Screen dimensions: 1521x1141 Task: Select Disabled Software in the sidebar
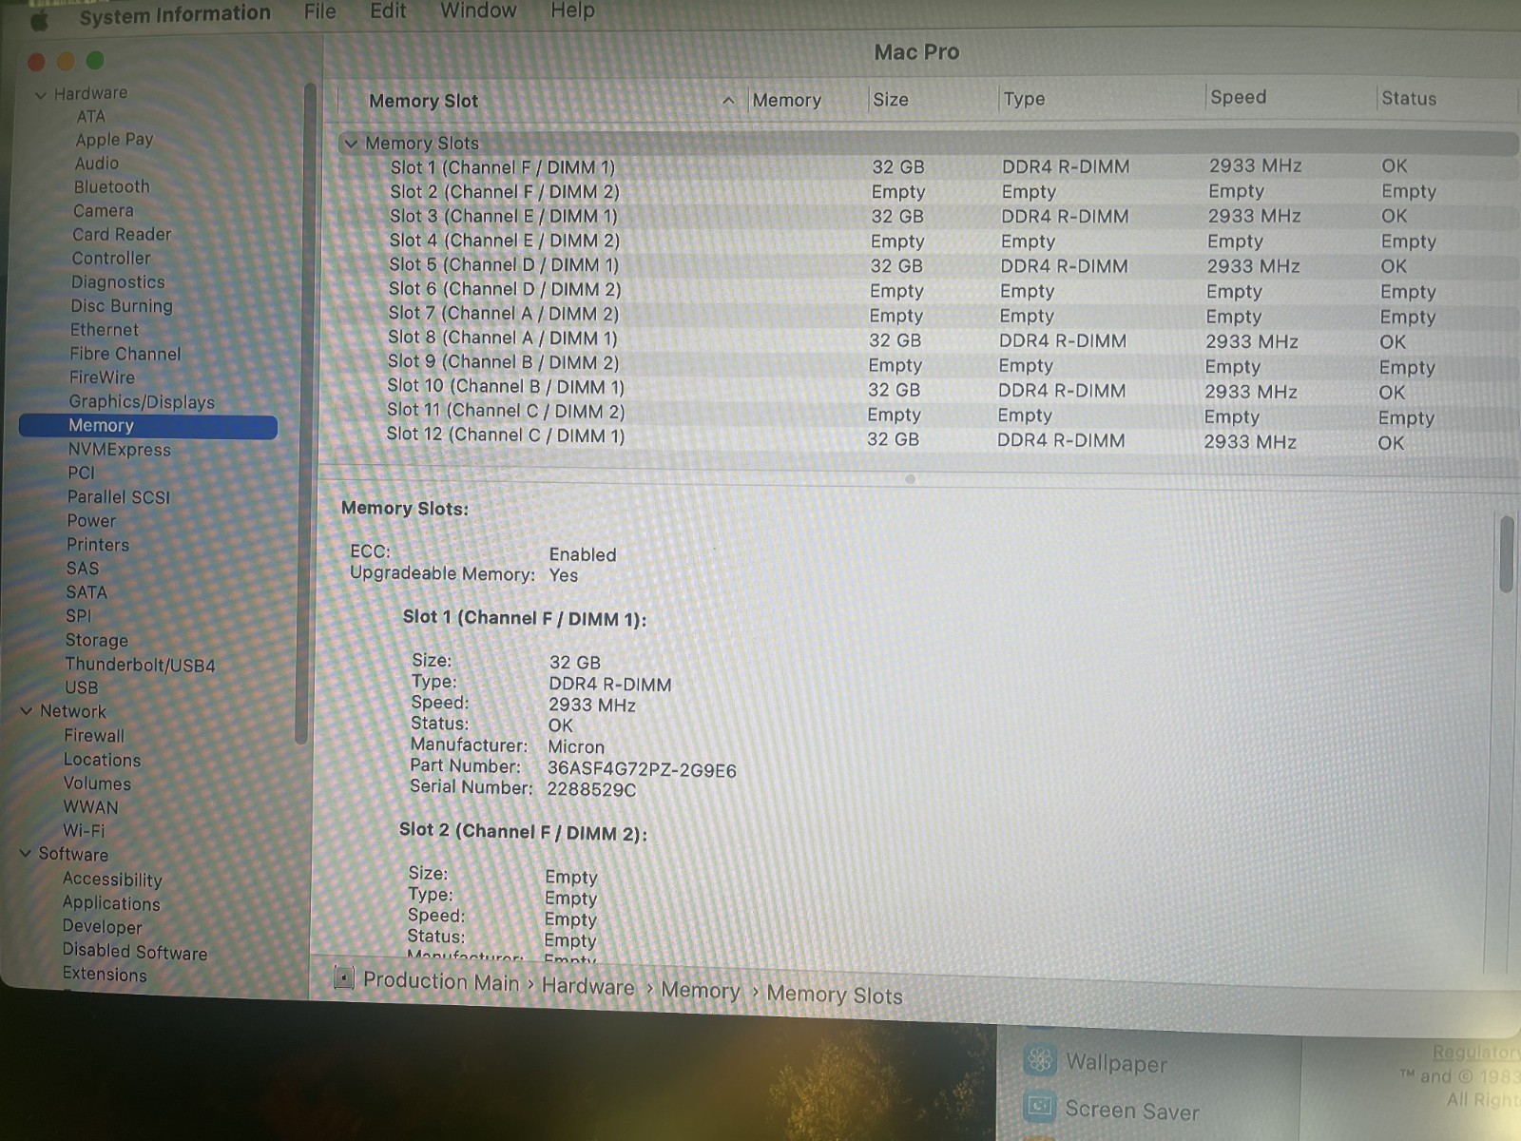tap(135, 951)
